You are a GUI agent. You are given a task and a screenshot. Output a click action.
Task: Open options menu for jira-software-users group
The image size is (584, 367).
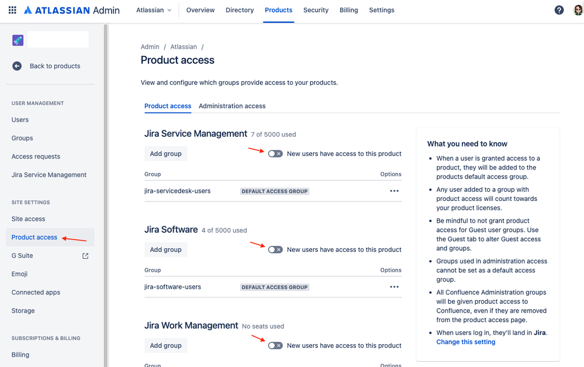point(394,287)
